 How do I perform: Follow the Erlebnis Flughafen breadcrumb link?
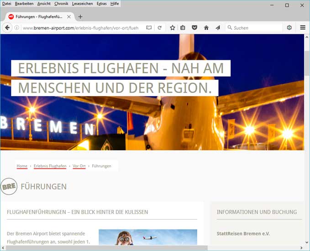[50, 166]
